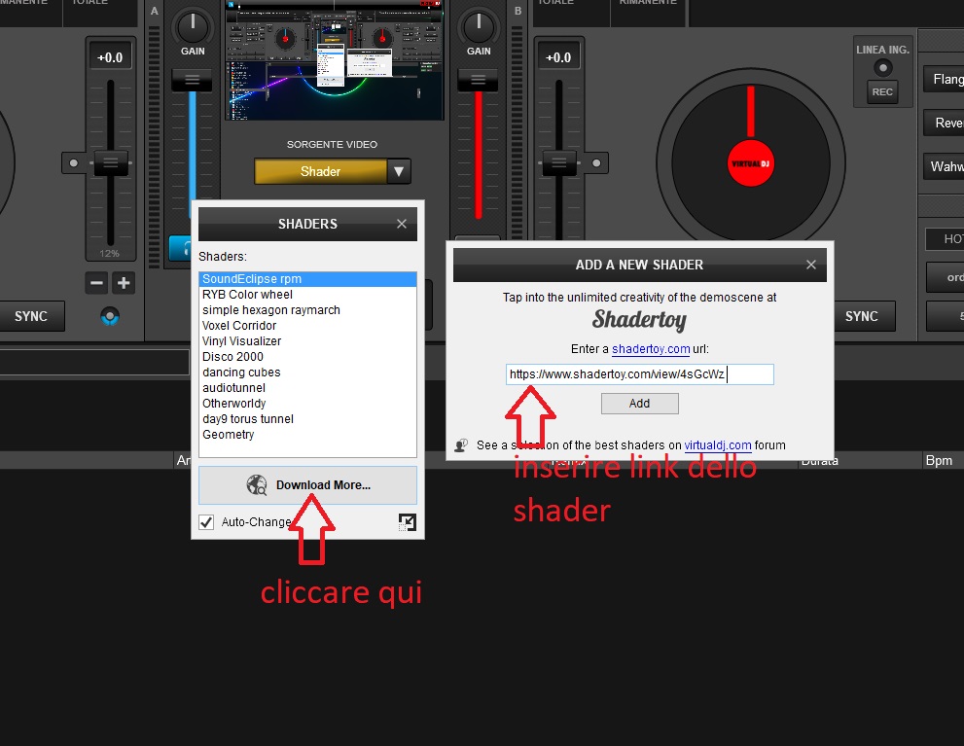This screenshot has width=964, height=746.
Task: Click the left deck pitch slider handle
Action: [111, 162]
